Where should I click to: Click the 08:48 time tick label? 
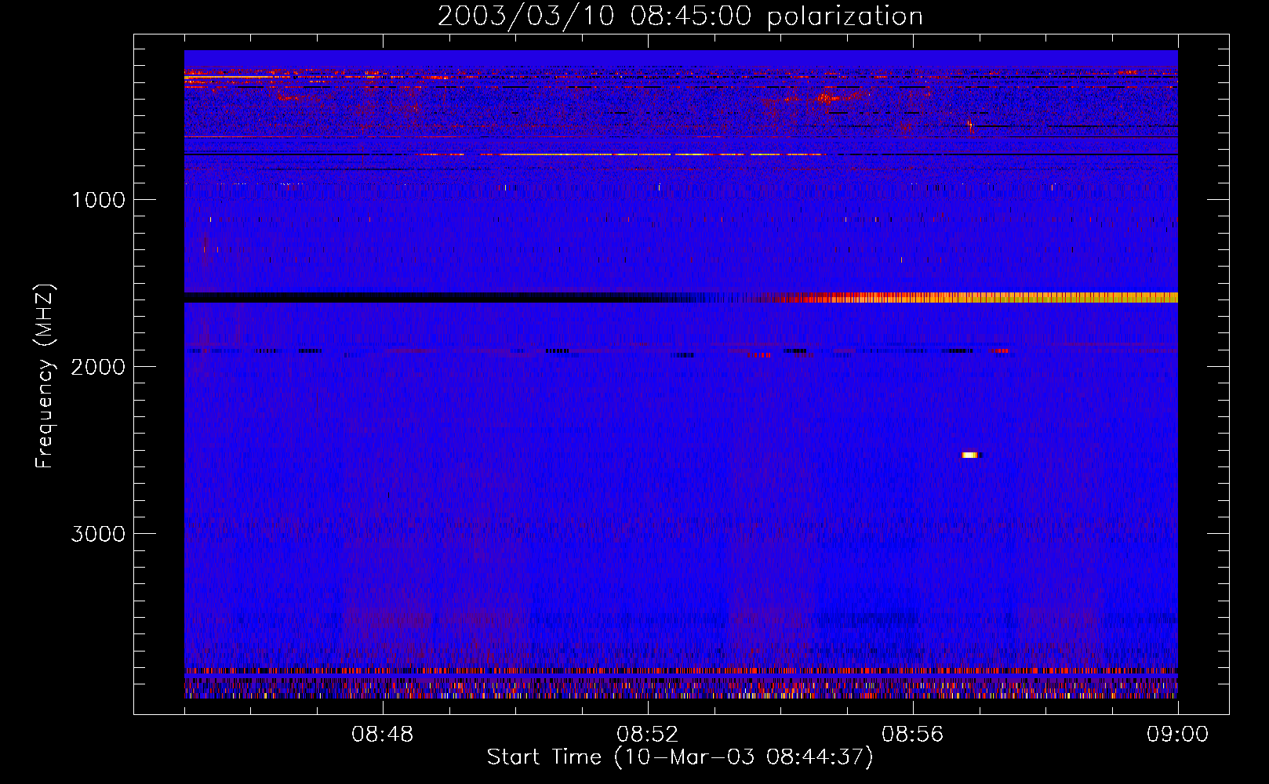[x=383, y=735]
